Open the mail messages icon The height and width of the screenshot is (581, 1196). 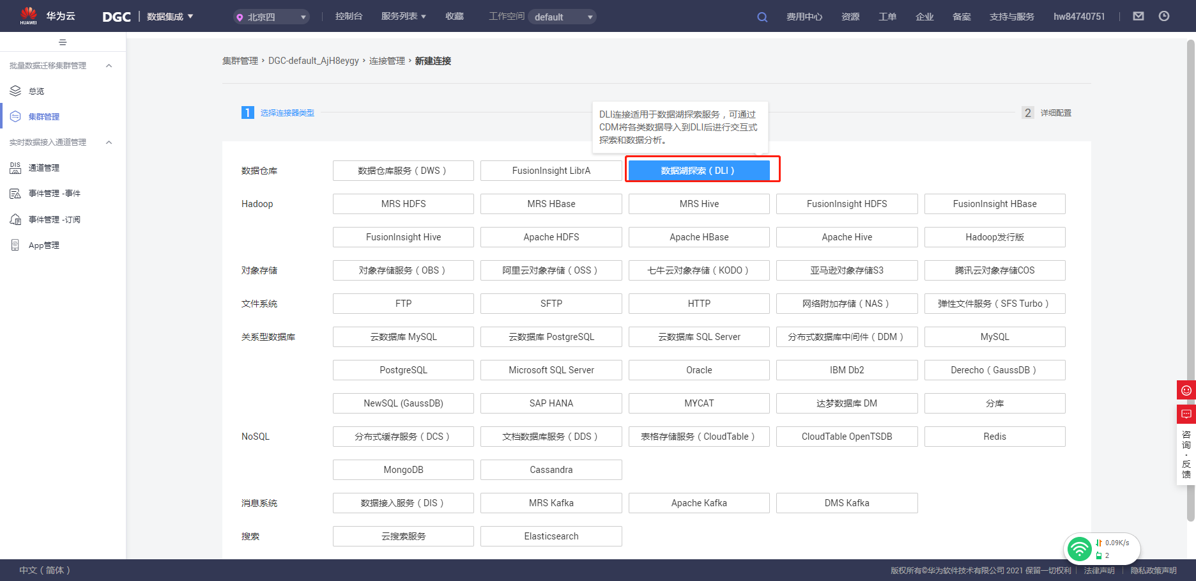coord(1138,17)
